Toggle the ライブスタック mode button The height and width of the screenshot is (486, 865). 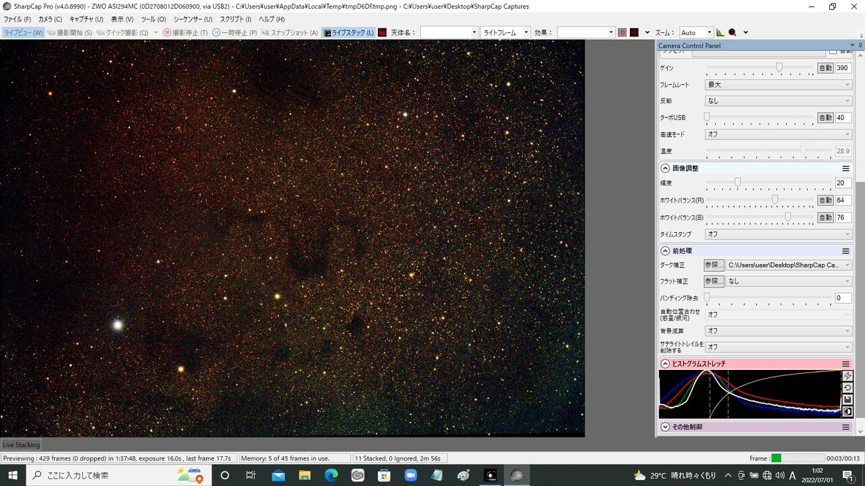coord(348,32)
